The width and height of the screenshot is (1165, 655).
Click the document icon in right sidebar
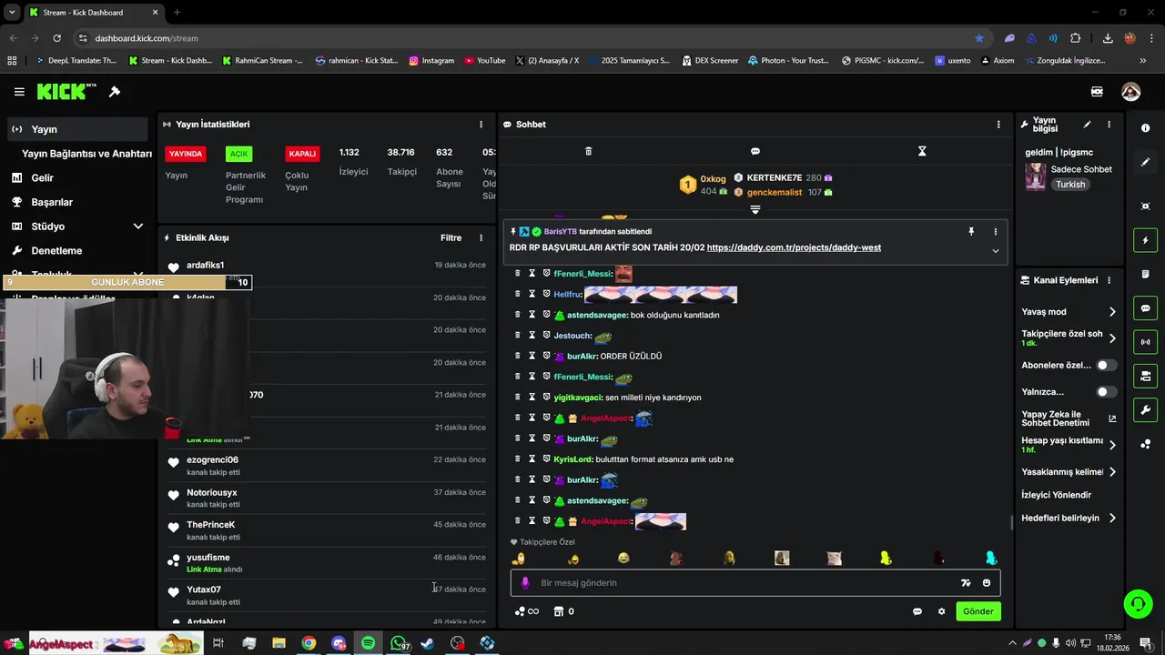(x=1145, y=274)
